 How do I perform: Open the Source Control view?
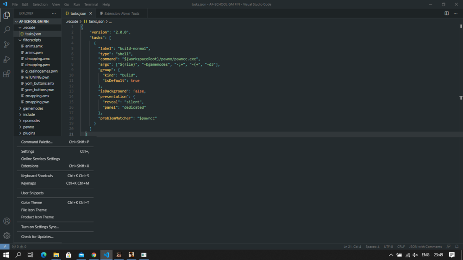[6, 44]
